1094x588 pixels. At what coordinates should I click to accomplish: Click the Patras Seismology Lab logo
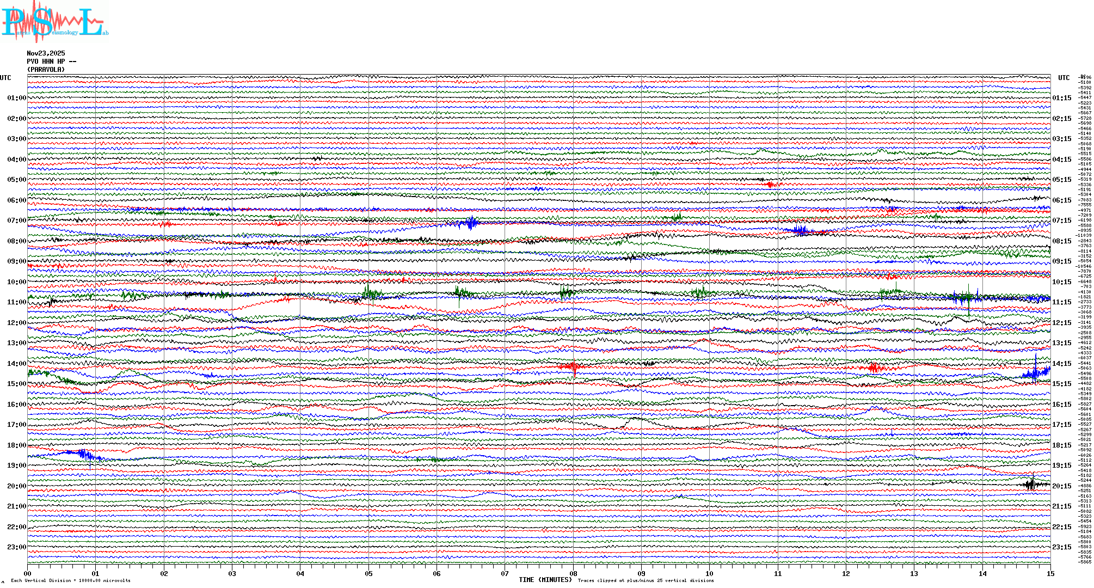click(x=53, y=22)
